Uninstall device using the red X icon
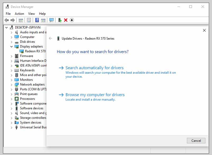Screen dimensions: 212x155 click(66, 20)
